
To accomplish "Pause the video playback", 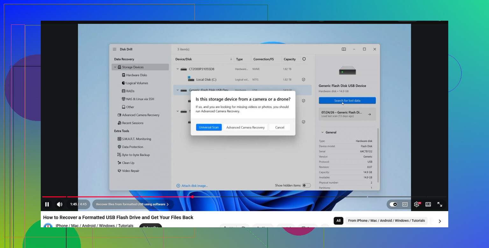I will [47, 204].
